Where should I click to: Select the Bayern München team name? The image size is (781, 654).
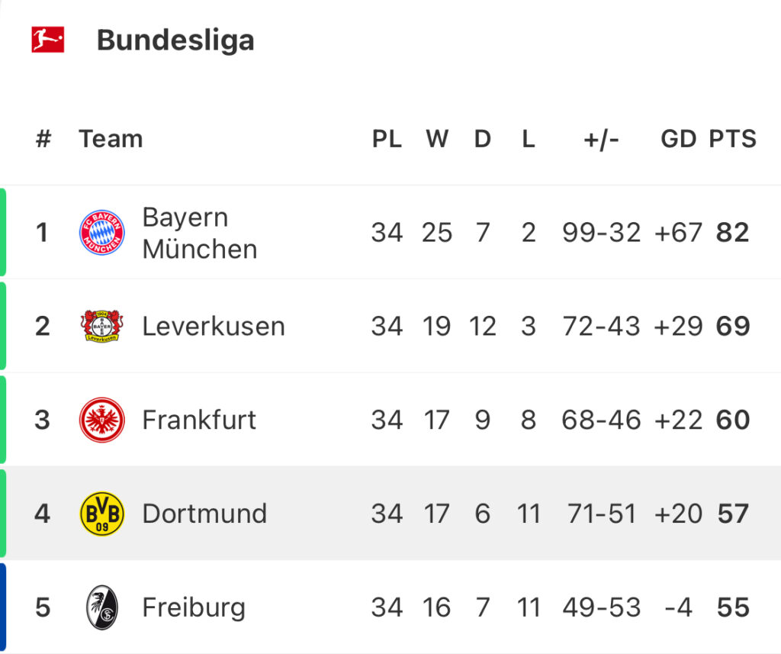[200, 233]
